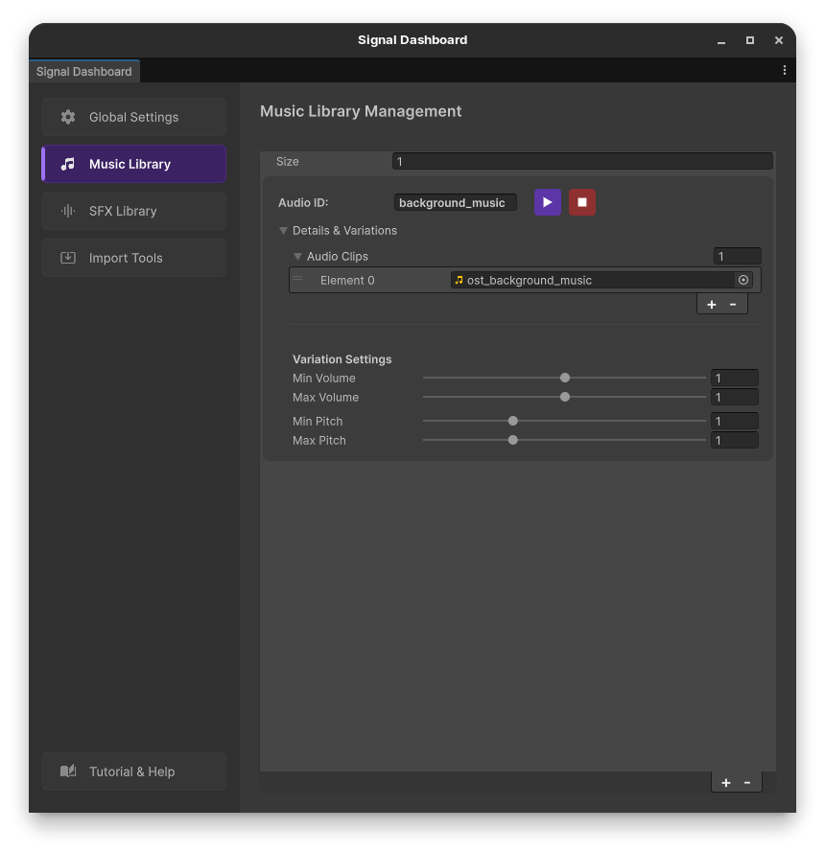Select the Music Library note icon

(x=68, y=164)
